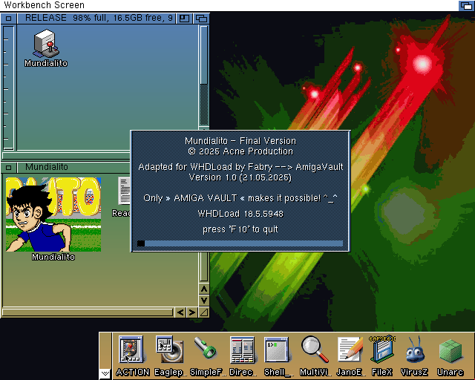Screen dimensions: 475x380
Task: Click up arrow in Mundialito window scrollbar
Action: tap(204, 289)
